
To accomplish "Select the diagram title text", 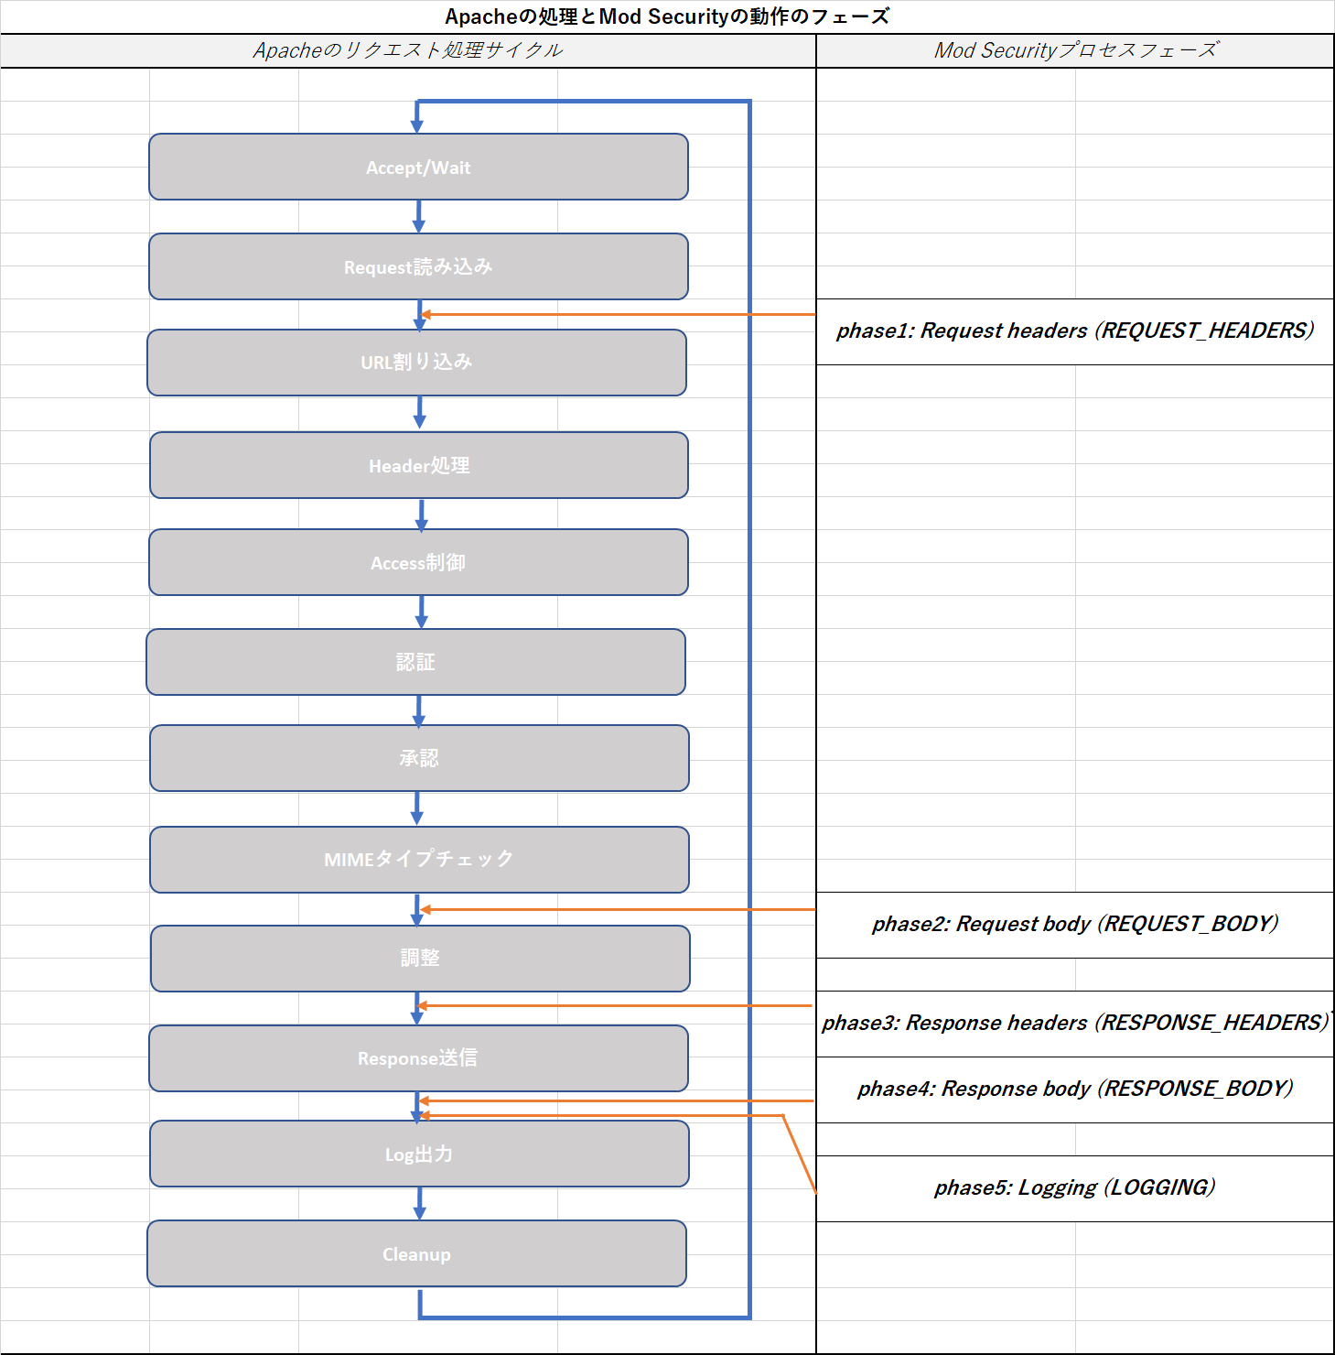I will (x=667, y=15).
